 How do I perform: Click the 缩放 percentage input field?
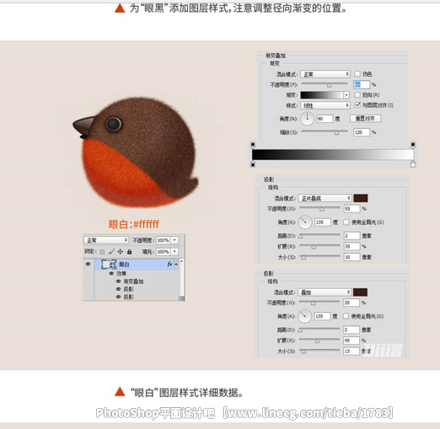pyautogui.click(x=361, y=132)
